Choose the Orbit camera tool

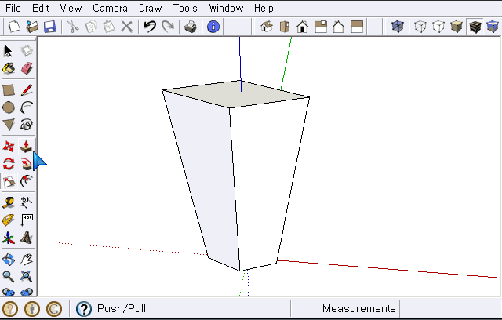[9, 259]
